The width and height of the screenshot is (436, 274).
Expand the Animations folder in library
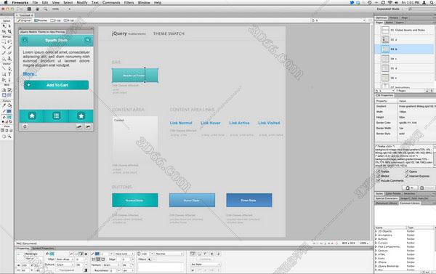(x=376, y=235)
